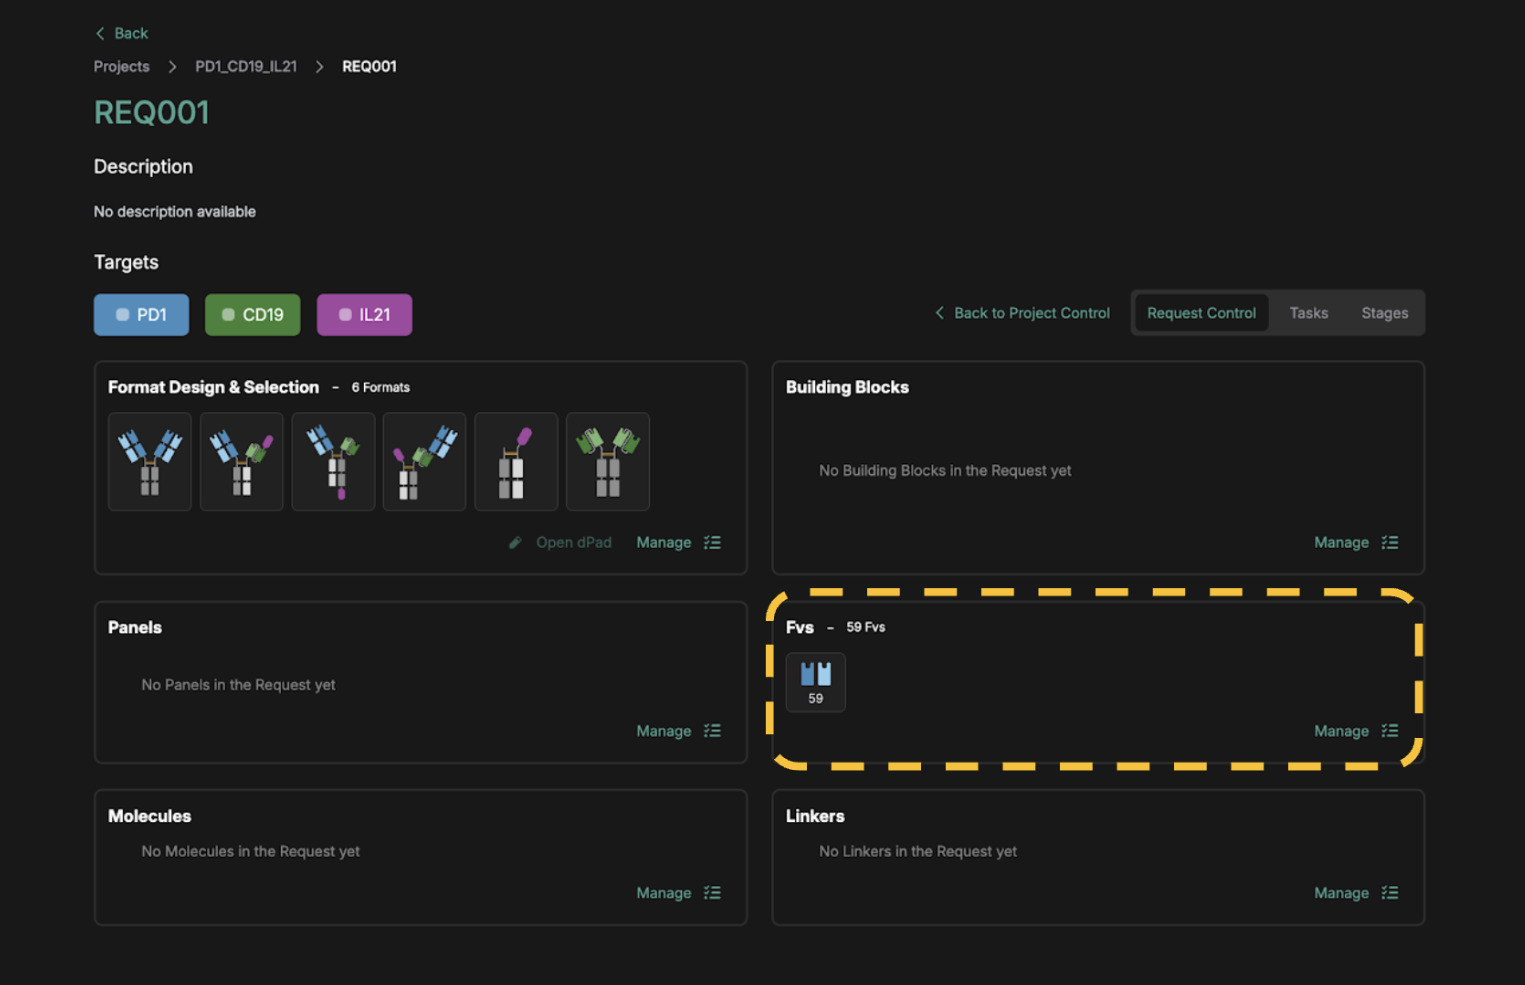Select the purple IL21 target tag
The height and width of the screenshot is (985, 1525).
click(x=364, y=315)
